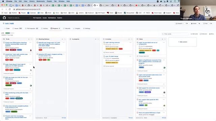Click the Jenkins bookmark
216x121 pixels.
point(80,13)
